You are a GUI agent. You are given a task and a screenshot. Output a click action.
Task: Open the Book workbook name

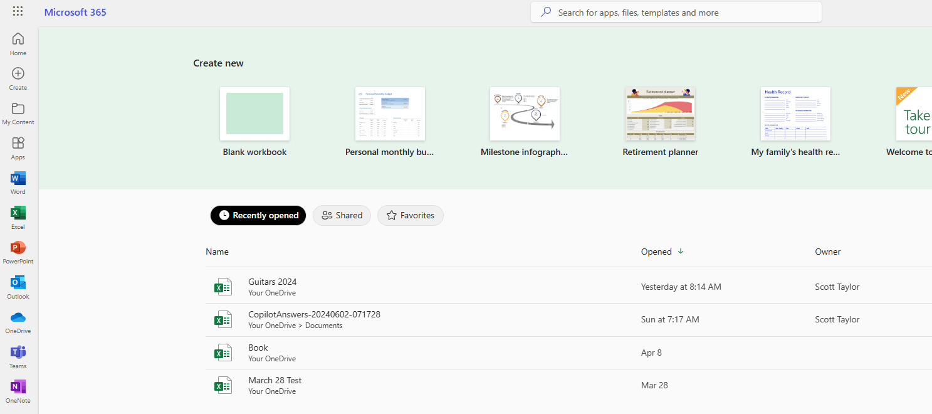pos(258,348)
